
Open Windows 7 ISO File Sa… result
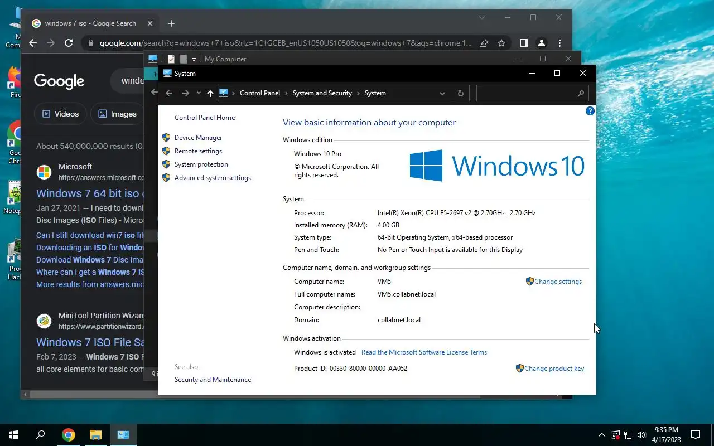pos(90,342)
